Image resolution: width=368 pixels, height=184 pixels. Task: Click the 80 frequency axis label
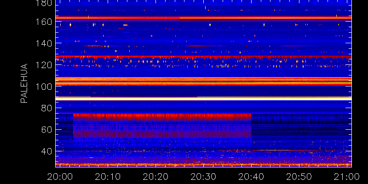tap(47, 108)
